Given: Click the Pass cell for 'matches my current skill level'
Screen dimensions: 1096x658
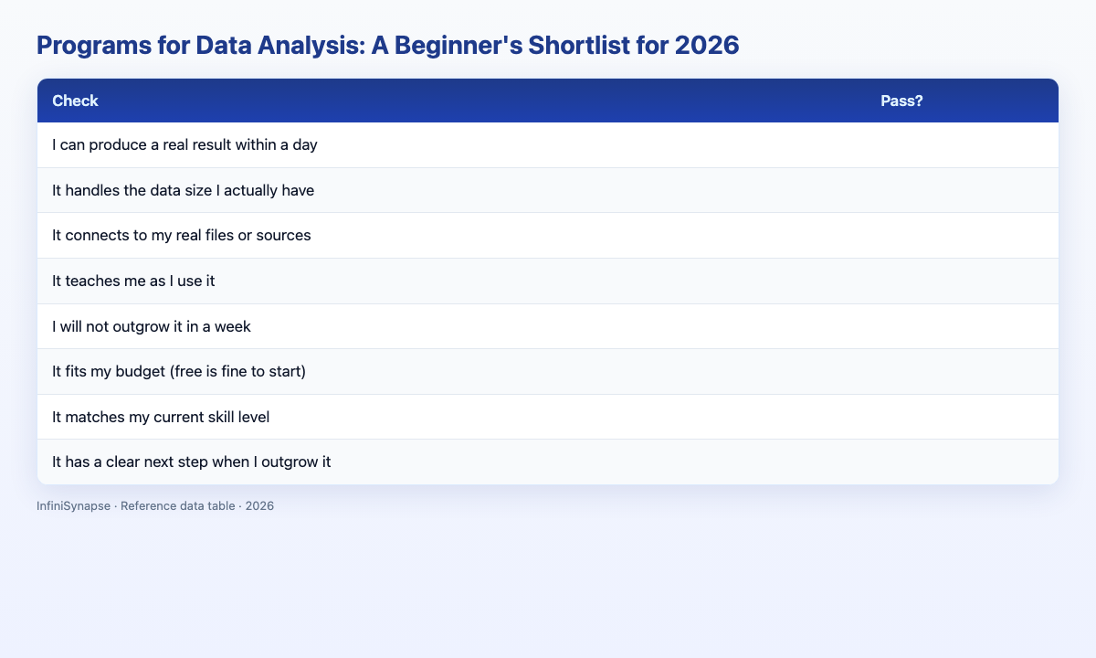Looking at the screenshot, I should (962, 417).
